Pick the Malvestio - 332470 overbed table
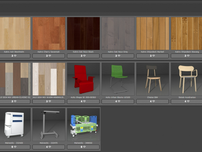Image resolution: width=202 pixels, height=152 pixels. tap(49, 125)
